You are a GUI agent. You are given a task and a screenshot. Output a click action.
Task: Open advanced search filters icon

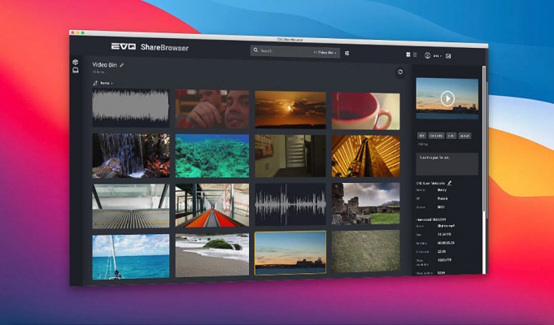[x=347, y=54]
